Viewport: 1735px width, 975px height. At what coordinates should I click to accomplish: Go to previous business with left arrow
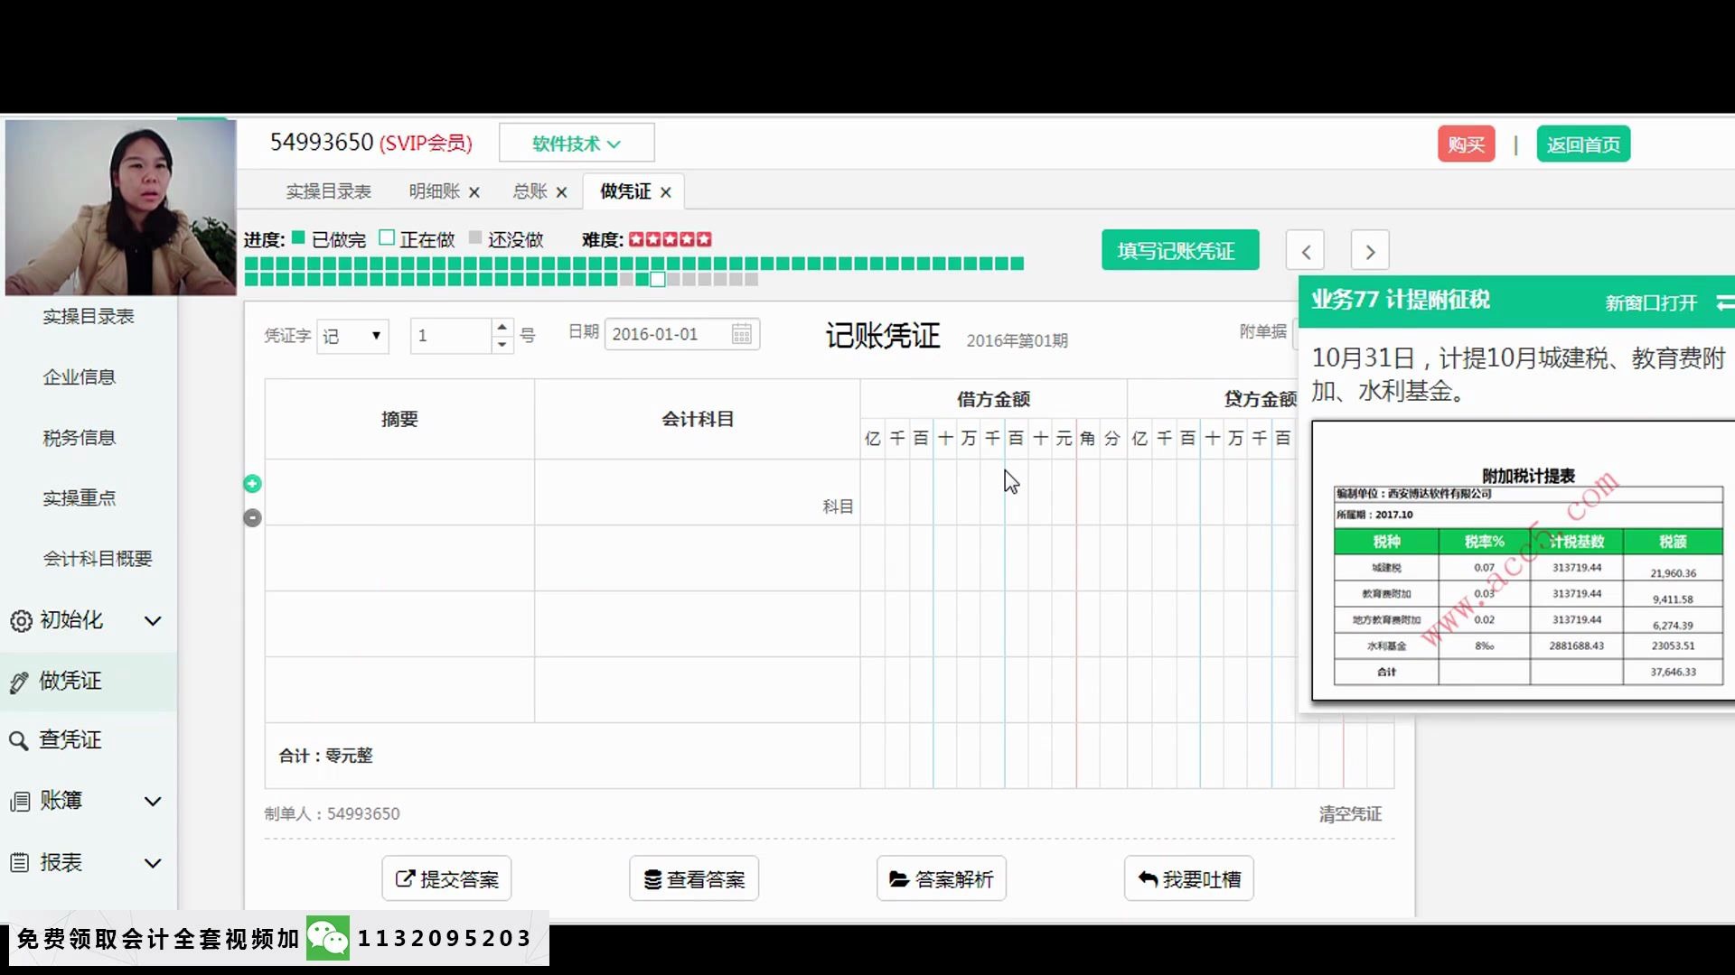[1305, 251]
